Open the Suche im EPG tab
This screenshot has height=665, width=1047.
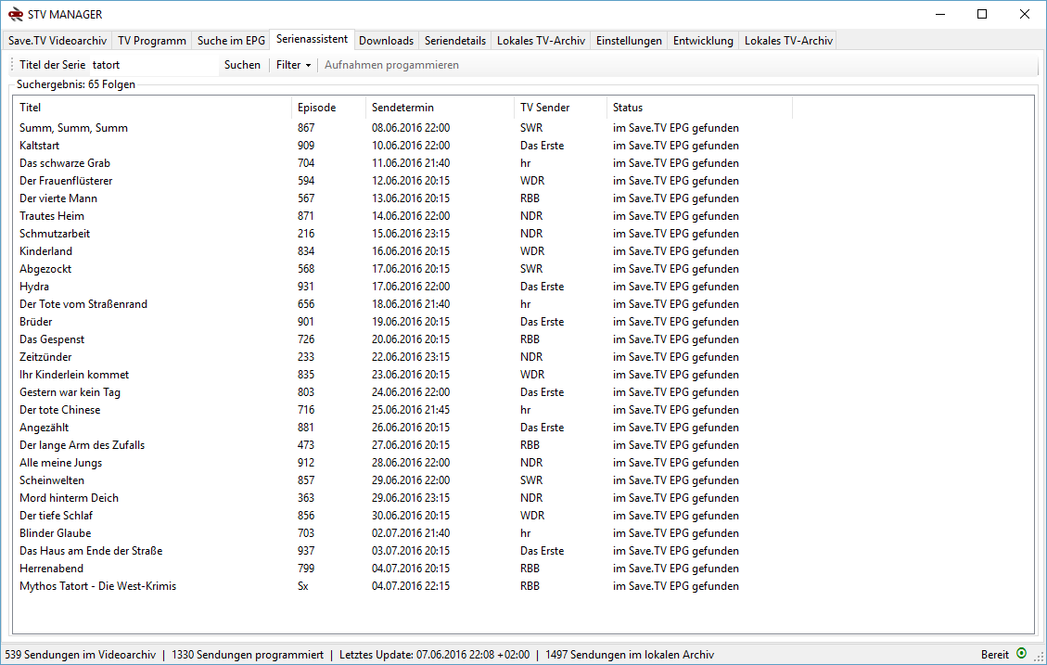click(x=230, y=40)
